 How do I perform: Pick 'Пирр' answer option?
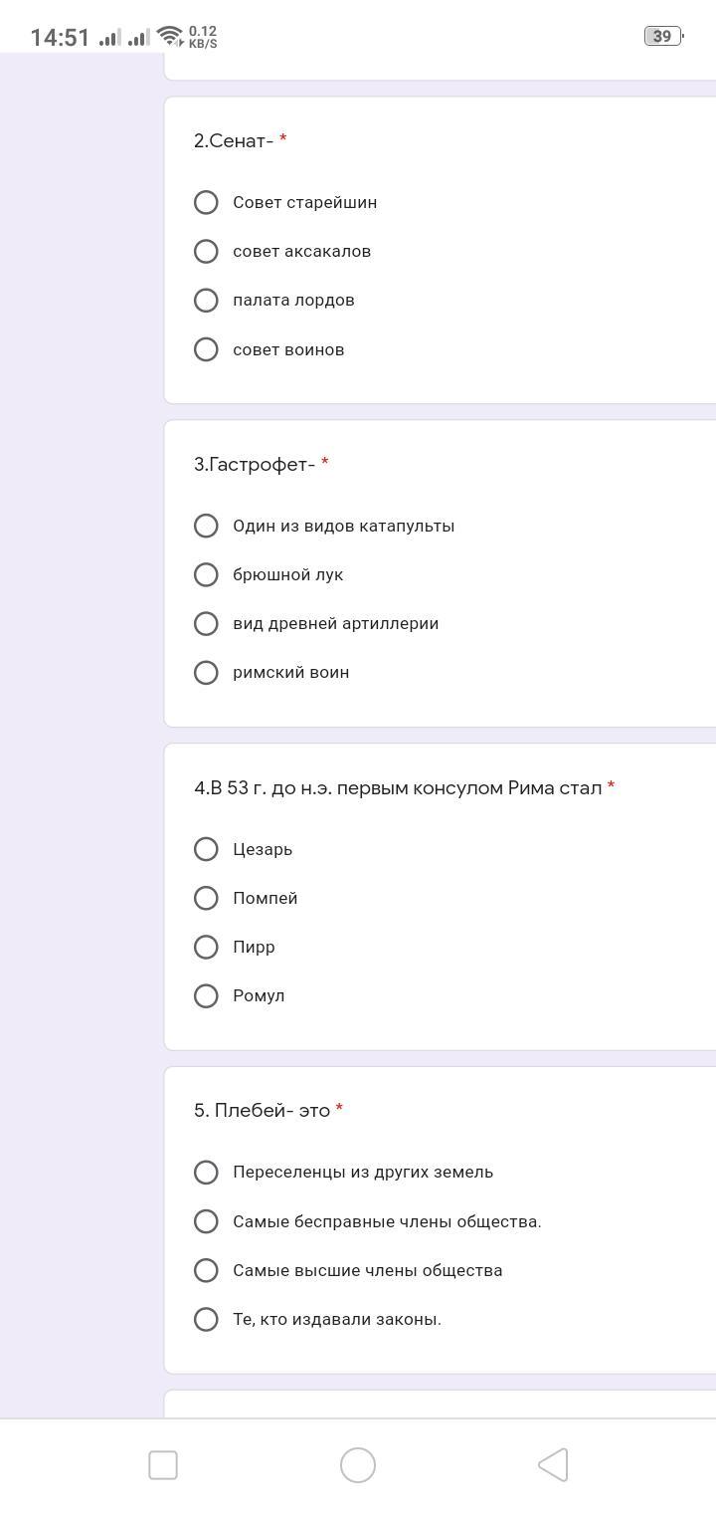(x=206, y=947)
